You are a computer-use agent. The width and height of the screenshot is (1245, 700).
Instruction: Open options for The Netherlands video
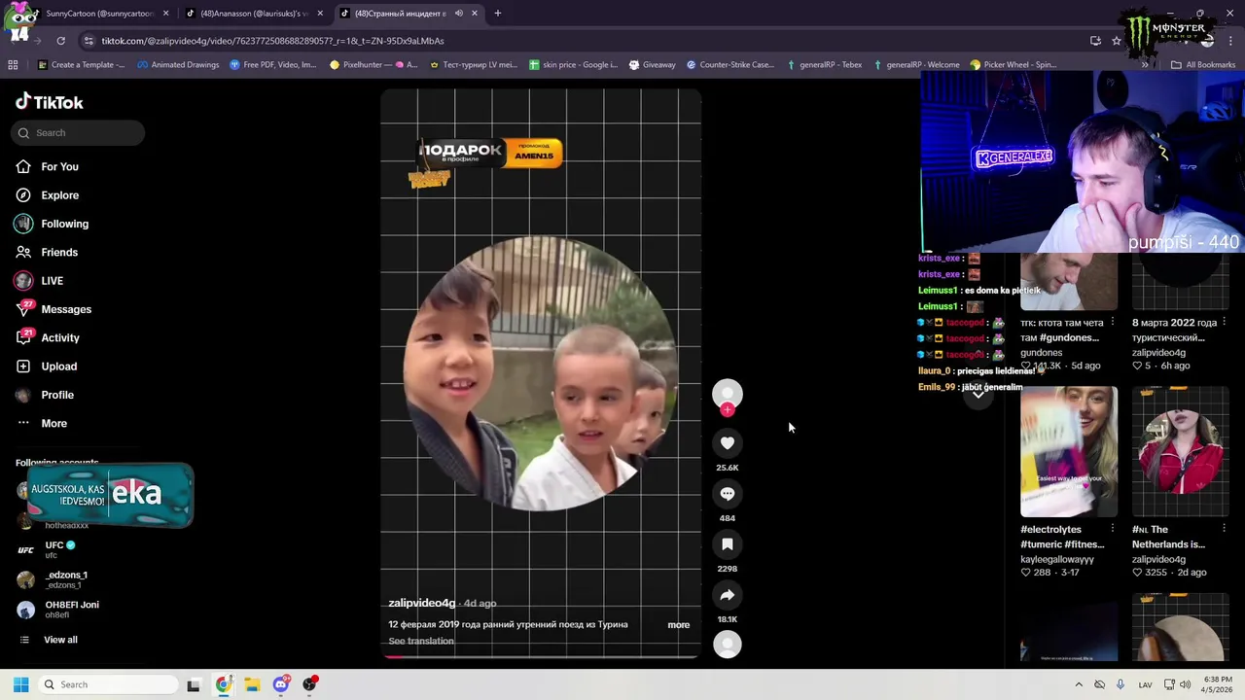[1224, 529]
